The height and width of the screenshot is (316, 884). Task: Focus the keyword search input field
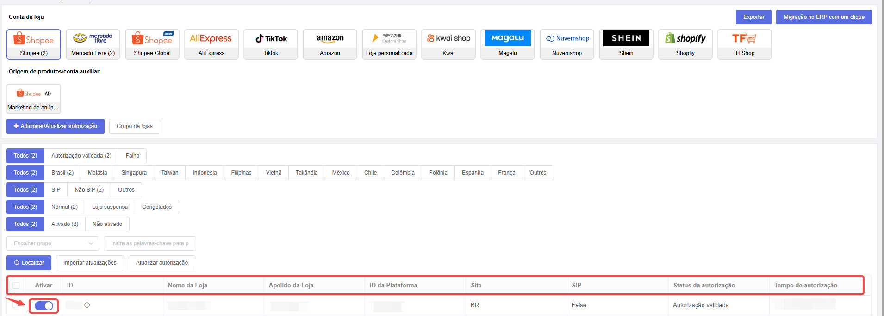coord(150,243)
